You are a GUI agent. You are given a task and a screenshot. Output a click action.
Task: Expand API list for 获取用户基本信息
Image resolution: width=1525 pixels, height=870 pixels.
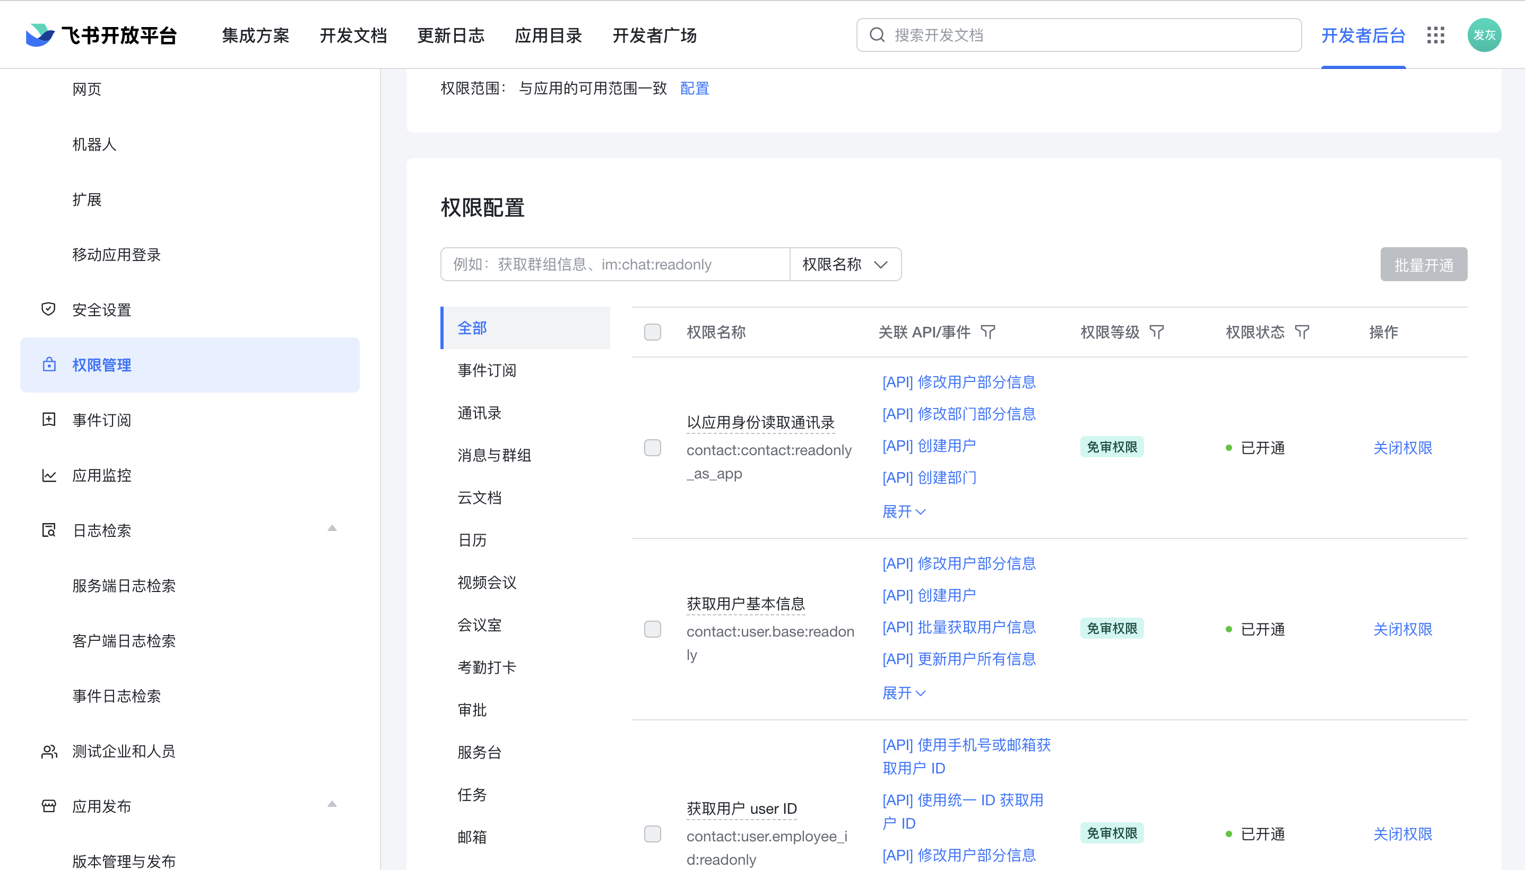[x=904, y=694]
